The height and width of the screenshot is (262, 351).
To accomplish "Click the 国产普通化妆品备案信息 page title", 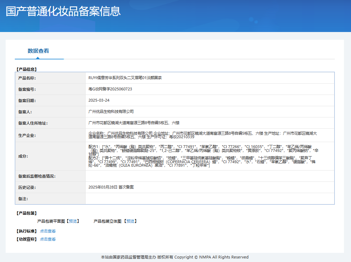I will (63, 11).
